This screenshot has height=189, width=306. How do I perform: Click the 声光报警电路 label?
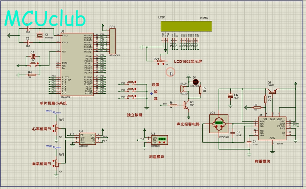[x=188, y=124]
